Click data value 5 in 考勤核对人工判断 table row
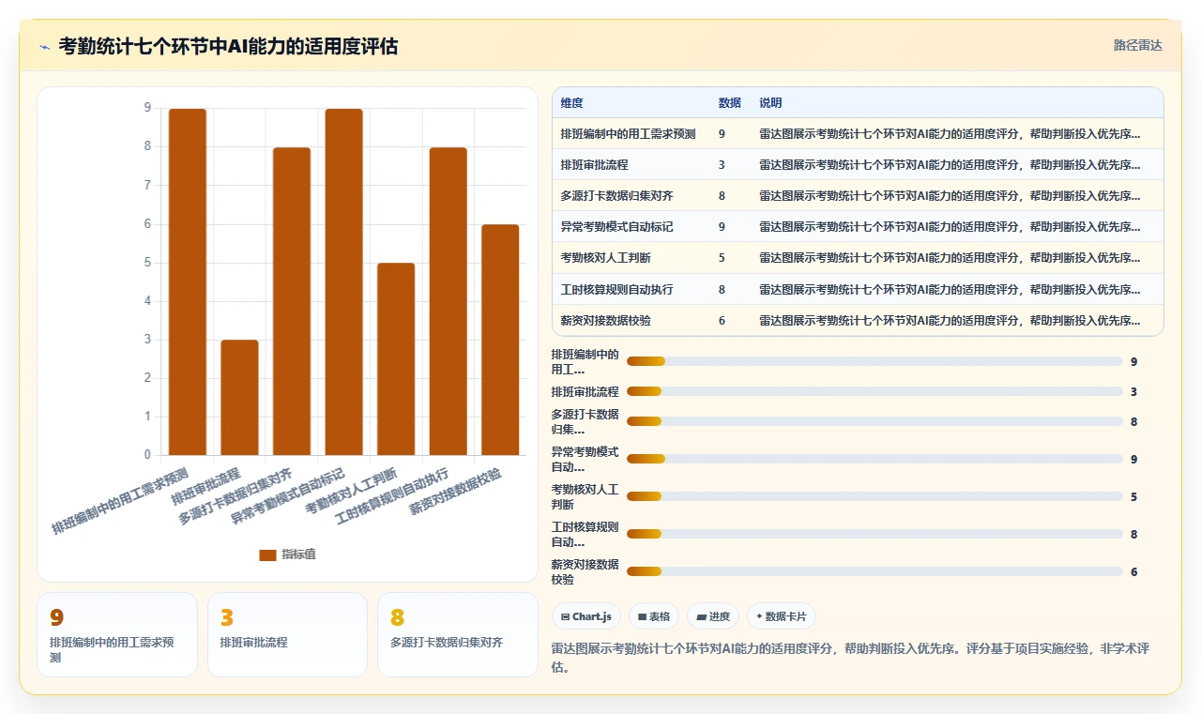 (x=722, y=258)
